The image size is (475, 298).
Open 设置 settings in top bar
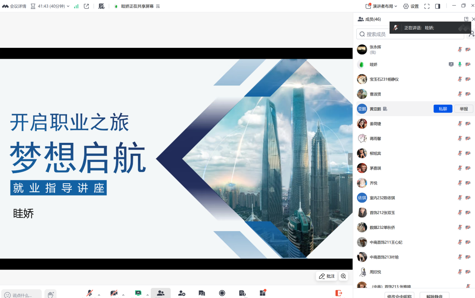click(x=411, y=6)
